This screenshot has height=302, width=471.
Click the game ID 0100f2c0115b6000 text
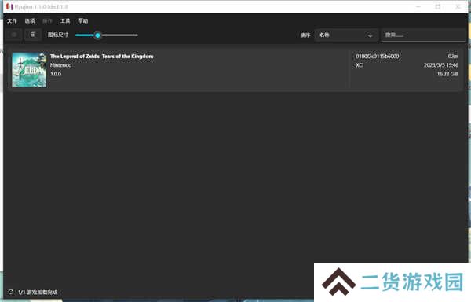378,57
